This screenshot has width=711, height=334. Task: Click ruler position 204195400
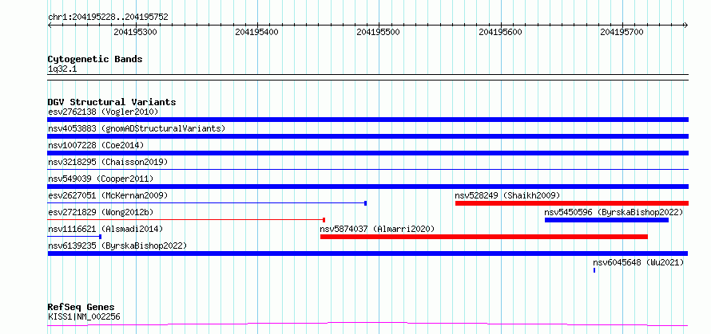pos(256,32)
